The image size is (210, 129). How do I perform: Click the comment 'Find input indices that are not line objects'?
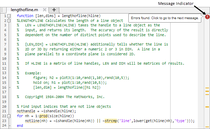(64, 106)
